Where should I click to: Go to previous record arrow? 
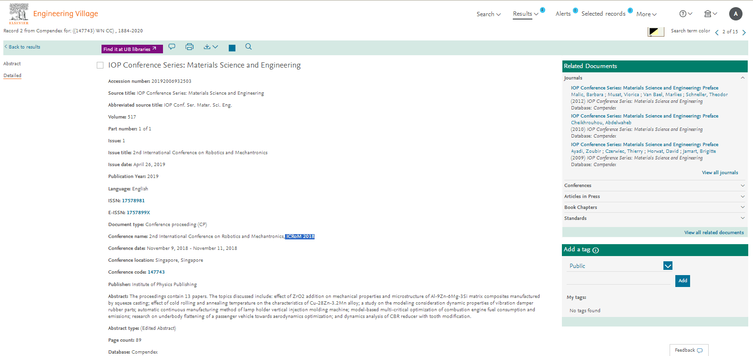tap(717, 32)
